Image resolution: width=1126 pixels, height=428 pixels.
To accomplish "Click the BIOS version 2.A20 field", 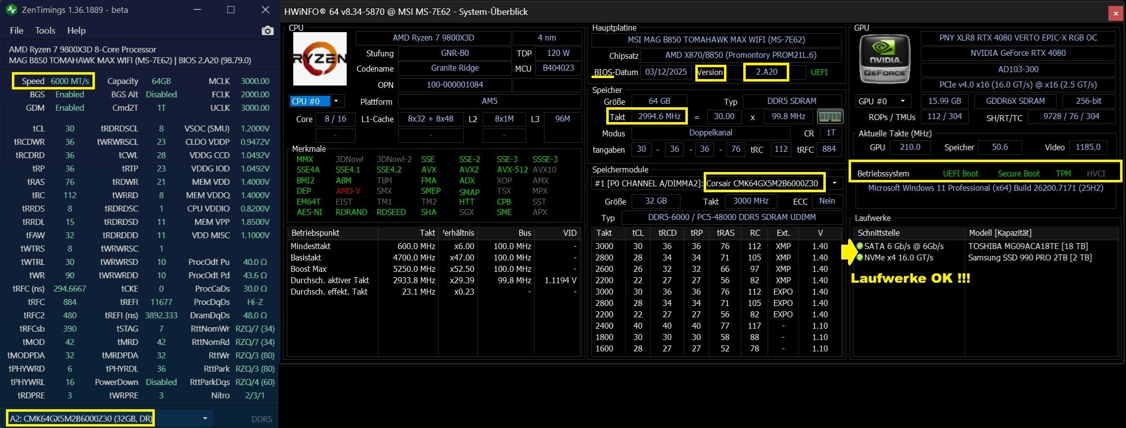I will click(x=766, y=72).
